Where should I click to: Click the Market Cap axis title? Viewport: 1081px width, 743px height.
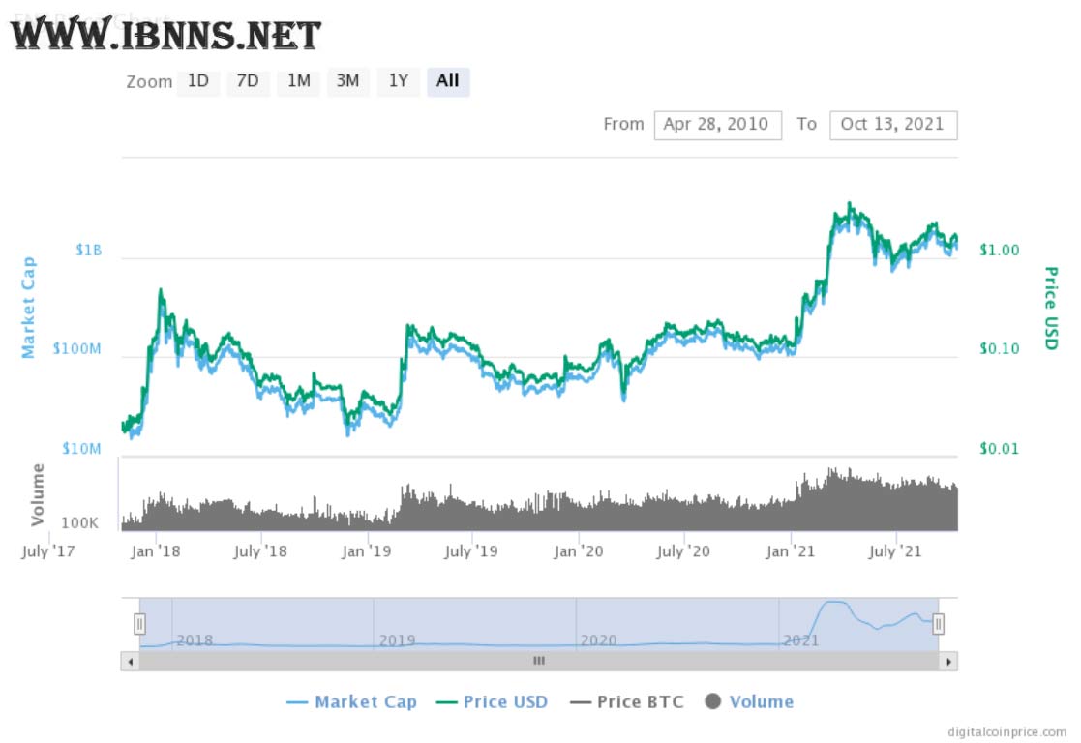tap(27, 308)
